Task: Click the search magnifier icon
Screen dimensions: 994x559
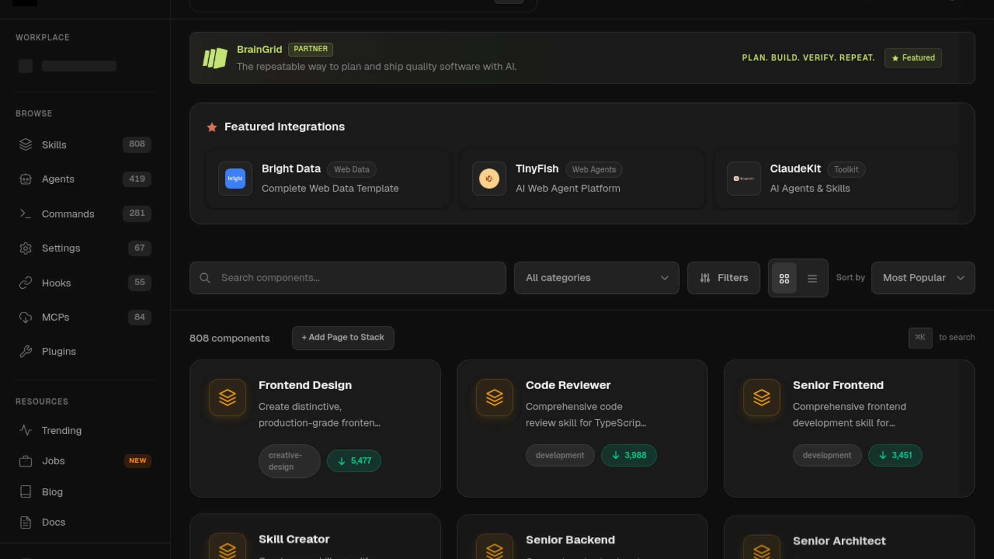Action: (x=205, y=278)
